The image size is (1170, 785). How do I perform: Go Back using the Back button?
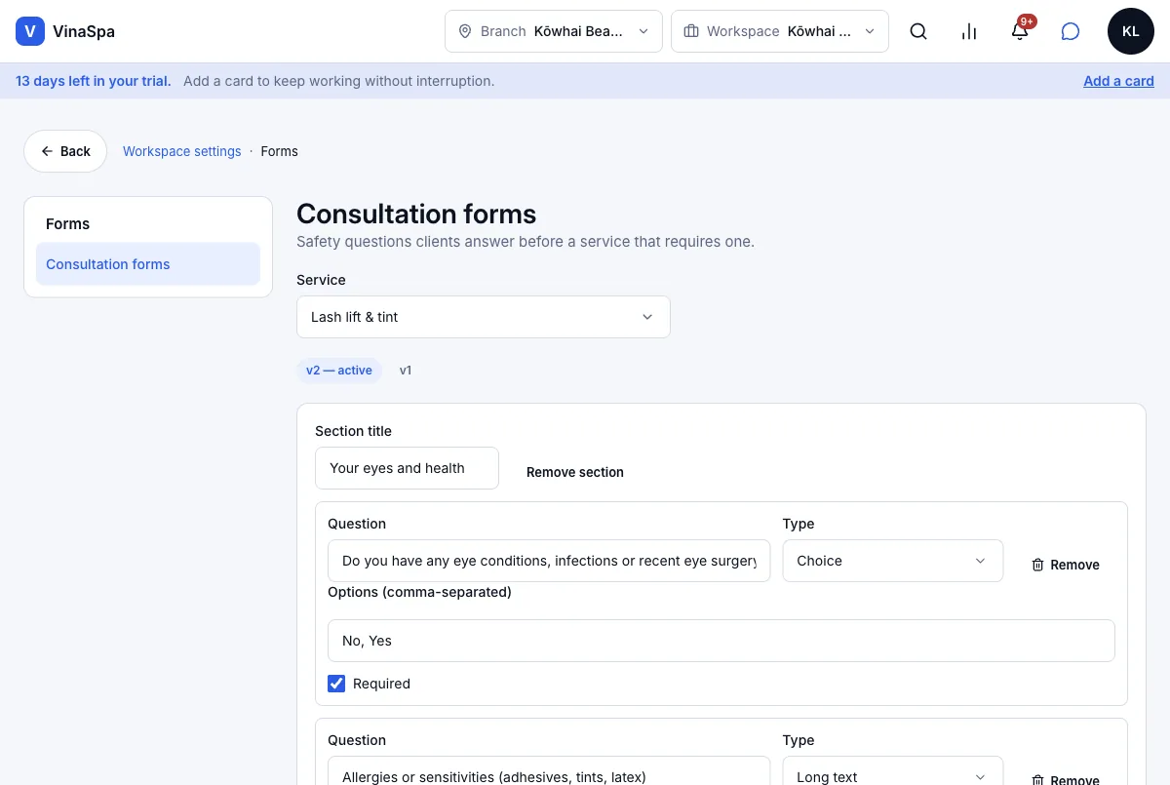[65, 151]
